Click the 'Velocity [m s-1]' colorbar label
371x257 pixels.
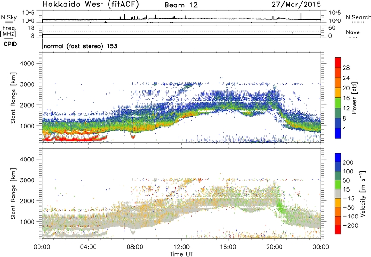point(363,194)
